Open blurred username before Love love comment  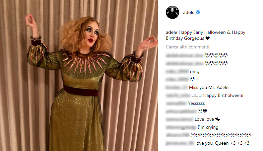click(179, 119)
